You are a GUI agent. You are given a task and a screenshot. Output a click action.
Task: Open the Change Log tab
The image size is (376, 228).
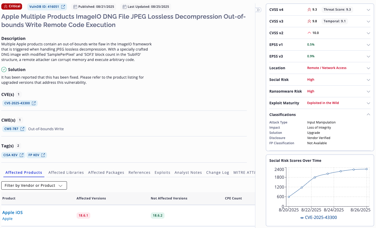[217, 172]
